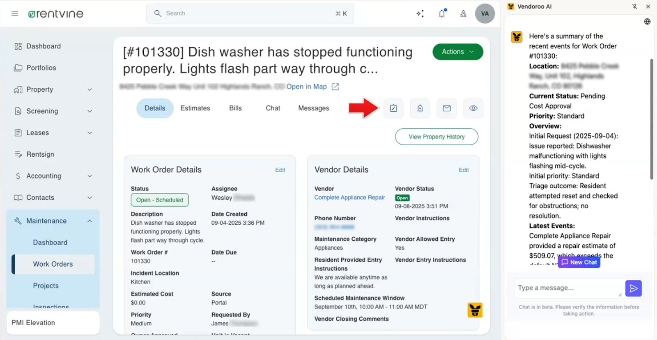Image resolution: width=657 pixels, height=340 pixels.
Task: Click the globe icon in Vendoroo panel
Action: pos(647,22)
